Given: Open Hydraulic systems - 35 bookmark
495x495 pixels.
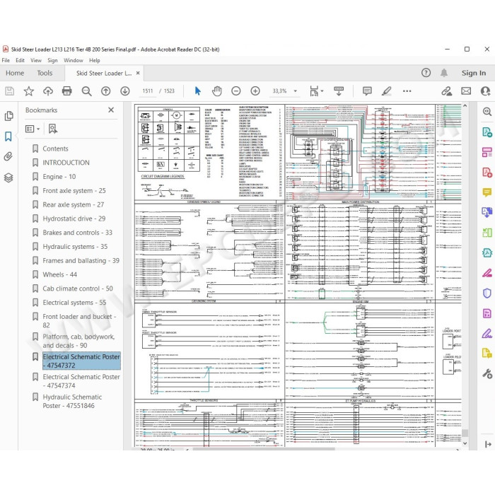Looking at the screenshot, I should (x=75, y=247).
